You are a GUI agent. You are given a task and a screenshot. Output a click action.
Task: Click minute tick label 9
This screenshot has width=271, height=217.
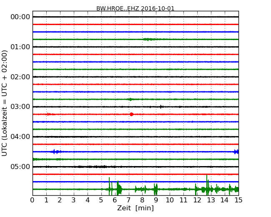point(156,200)
